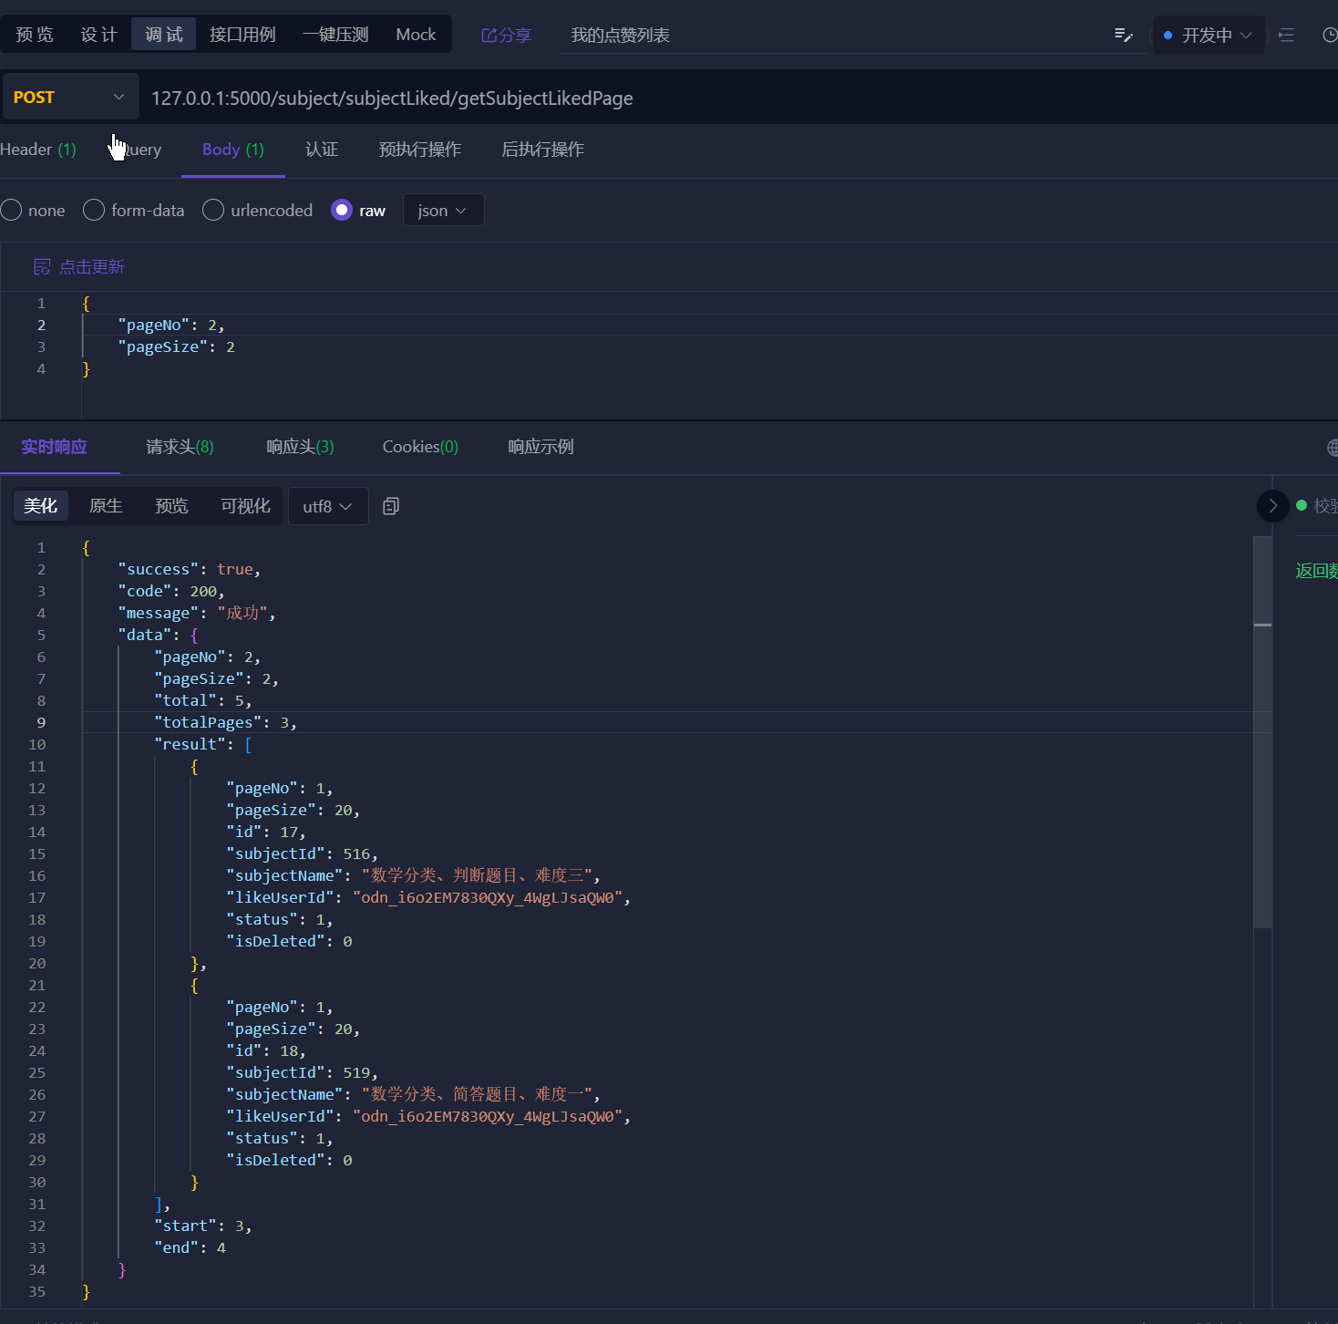Click the "total": 5 response line
This screenshot has width=1338, height=1324.
[203, 701]
